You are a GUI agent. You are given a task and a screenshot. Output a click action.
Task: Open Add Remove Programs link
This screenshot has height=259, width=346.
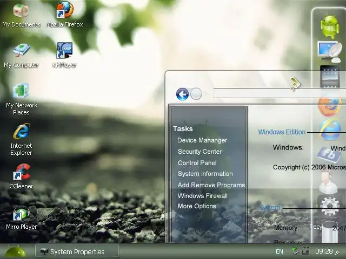(211, 185)
